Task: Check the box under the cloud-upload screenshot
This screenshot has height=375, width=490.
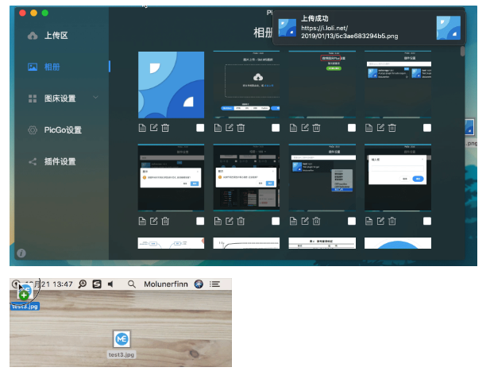Action: click(276, 128)
